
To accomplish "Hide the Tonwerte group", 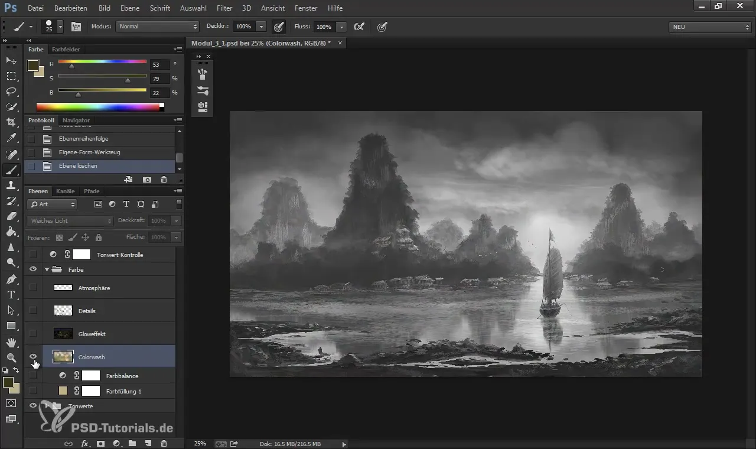I will (33, 406).
